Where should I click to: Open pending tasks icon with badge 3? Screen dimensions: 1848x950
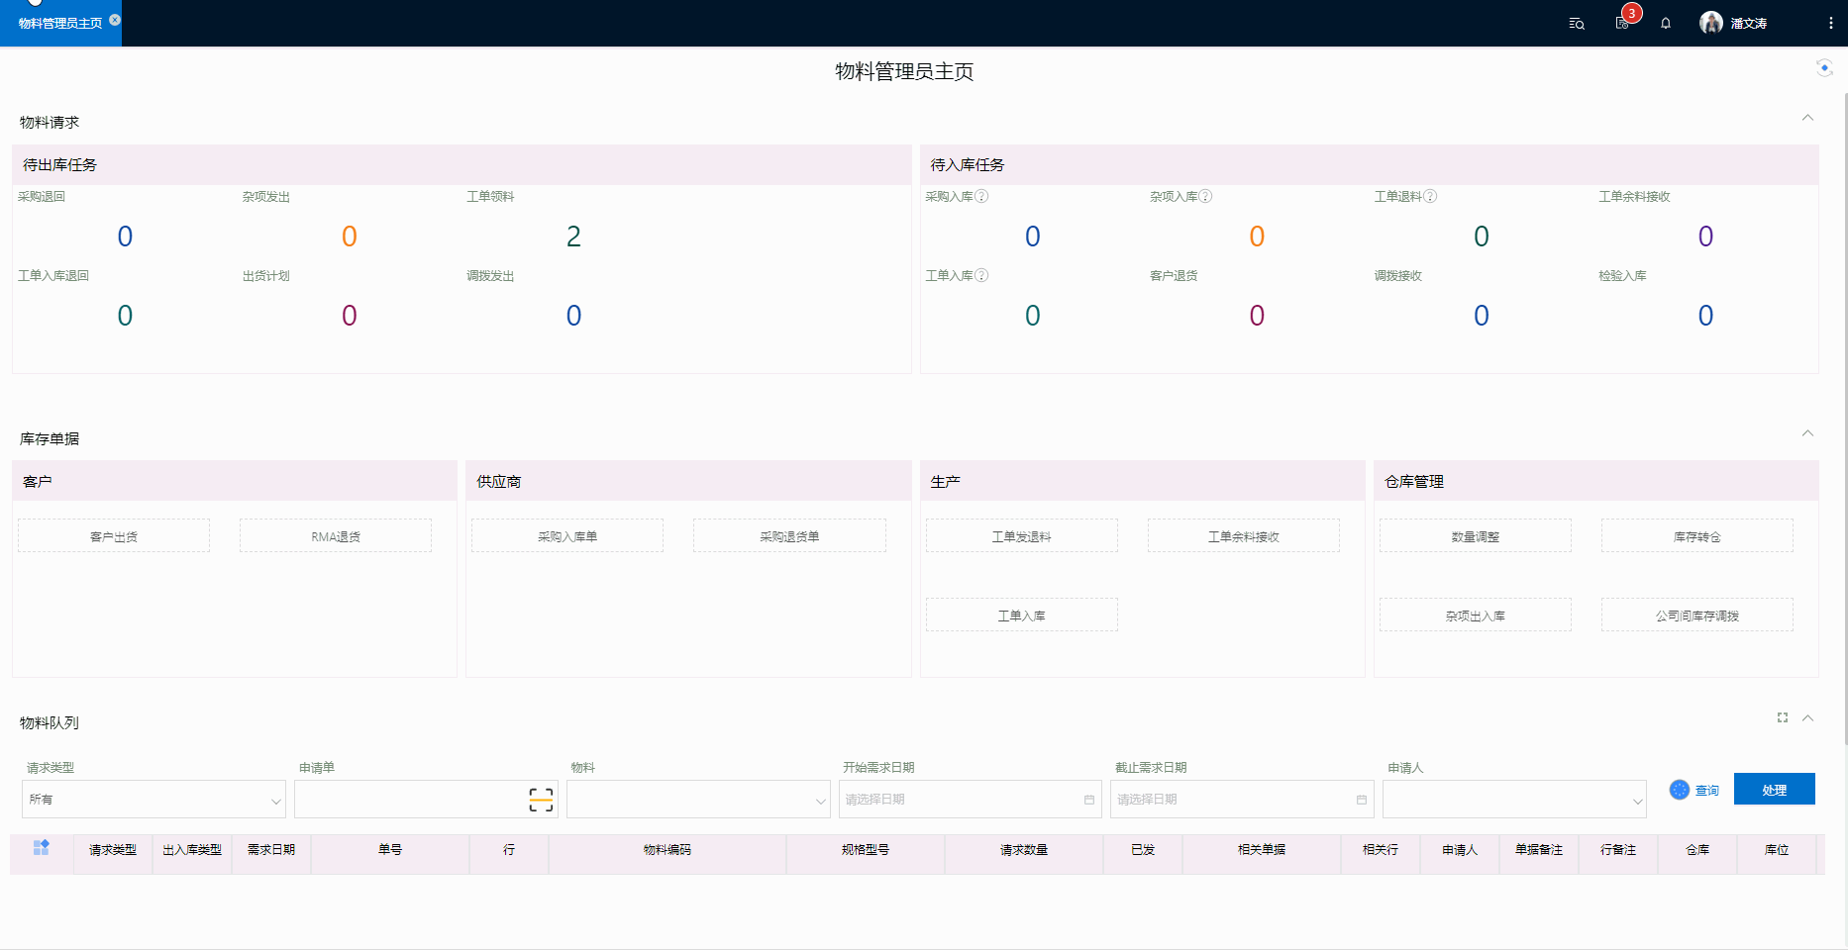pyautogui.click(x=1622, y=23)
